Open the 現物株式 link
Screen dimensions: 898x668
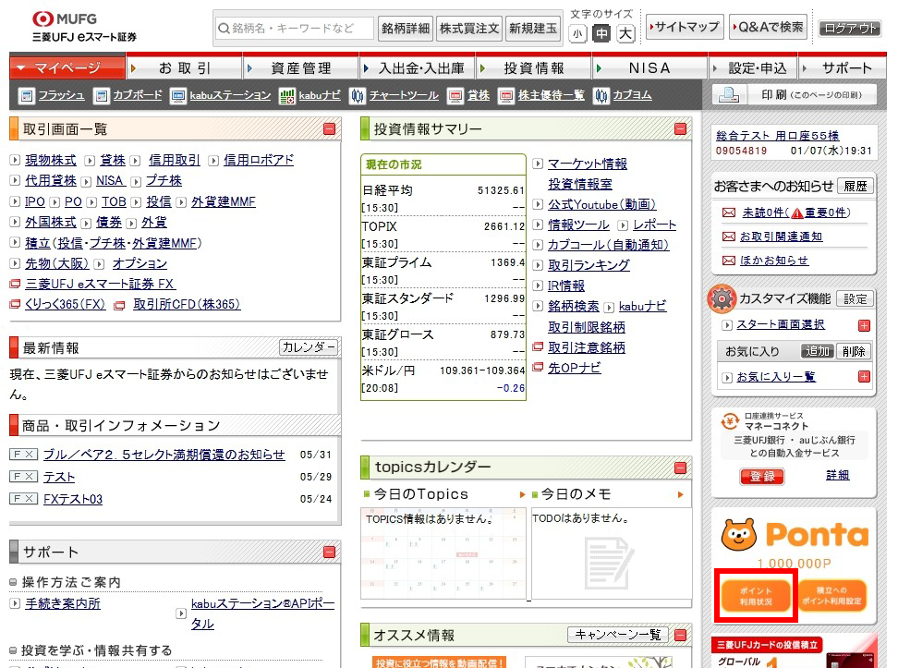tap(51, 160)
